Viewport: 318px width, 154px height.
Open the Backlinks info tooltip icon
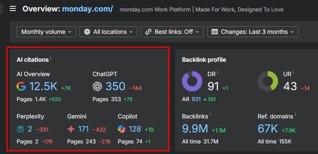[x=210, y=115]
